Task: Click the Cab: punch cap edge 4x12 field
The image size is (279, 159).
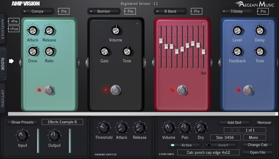Action: pos(208,152)
